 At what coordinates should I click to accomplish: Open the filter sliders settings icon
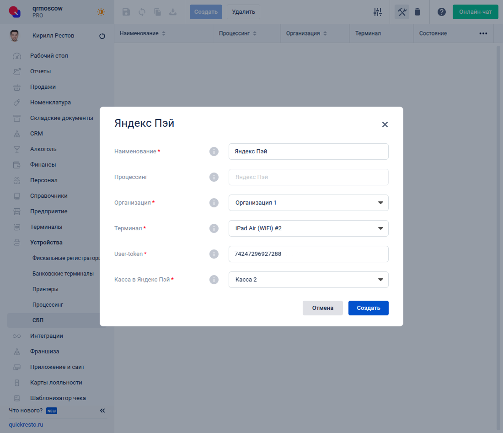pos(377,12)
